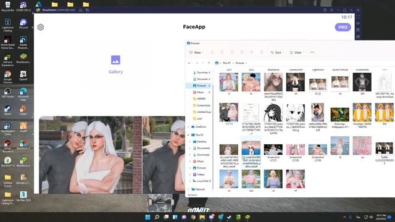This screenshot has width=395, height=222.
Task: Collapse the This PC tree node
Action: (188, 135)
